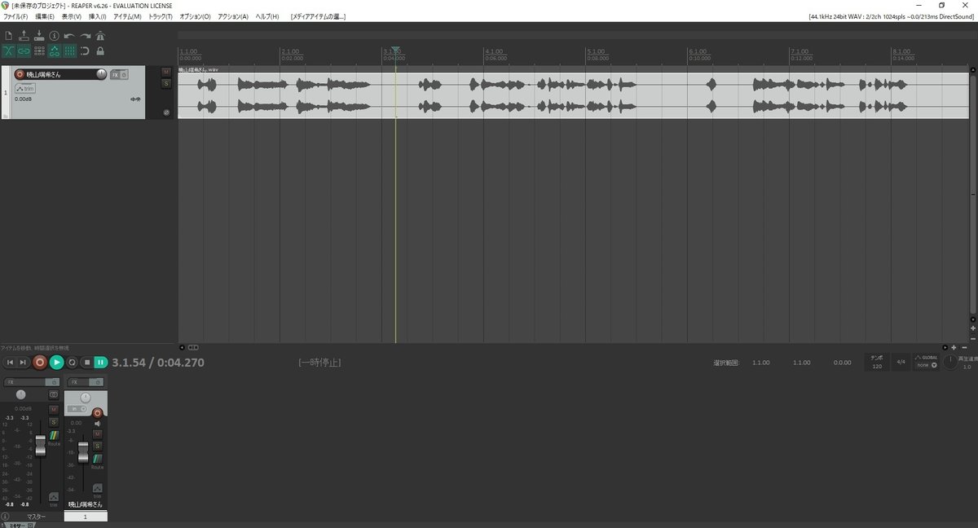Open the オプション(O) menu

point(195,16)
